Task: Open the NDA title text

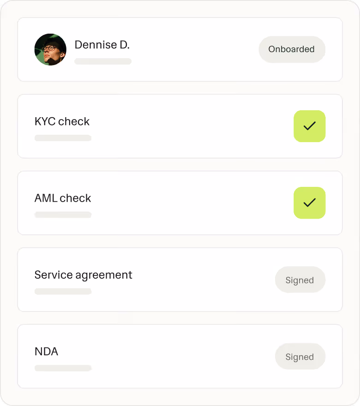Action: click(x=46, y=351)
